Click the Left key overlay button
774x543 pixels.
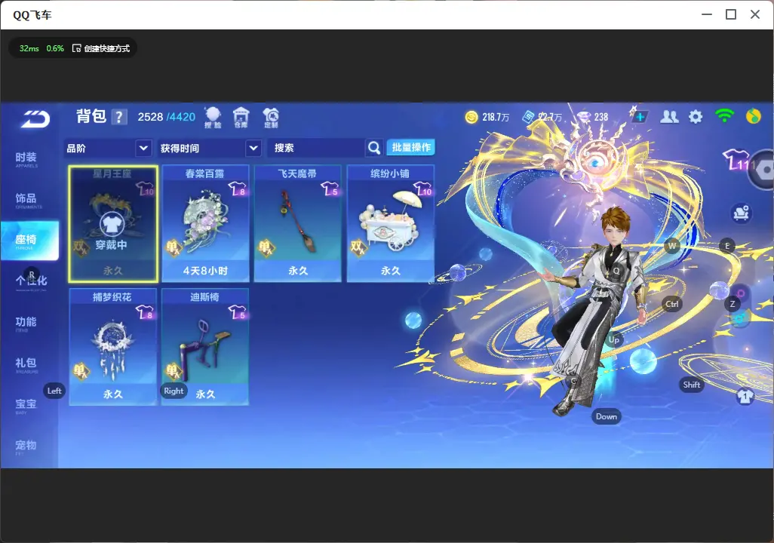pos(54,391)
